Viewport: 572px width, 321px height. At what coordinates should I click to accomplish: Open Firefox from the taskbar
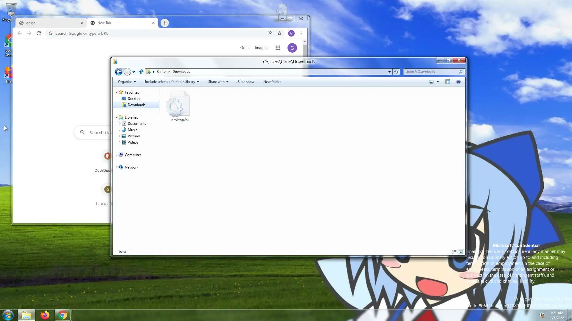[x=45, y=315]
